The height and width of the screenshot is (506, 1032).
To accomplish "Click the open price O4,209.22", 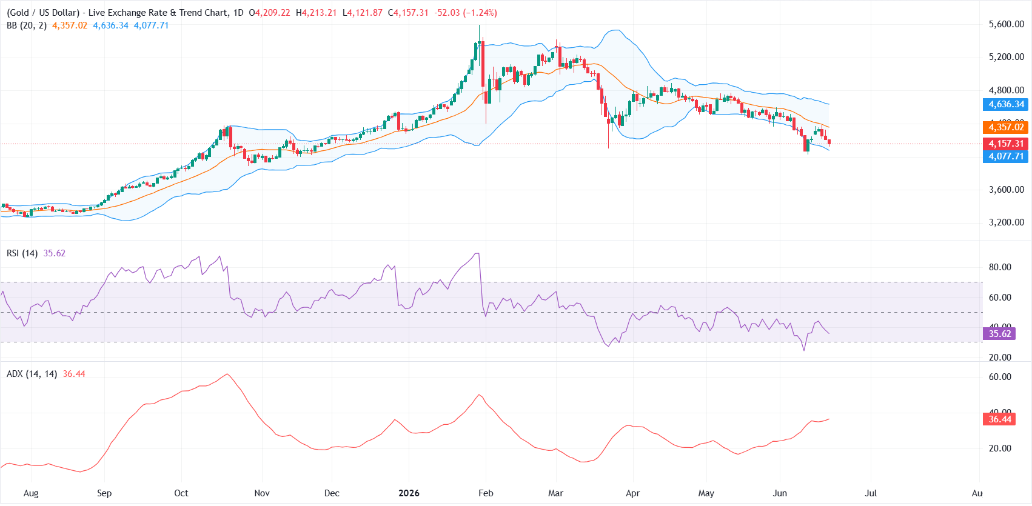I will coord(270,13).
